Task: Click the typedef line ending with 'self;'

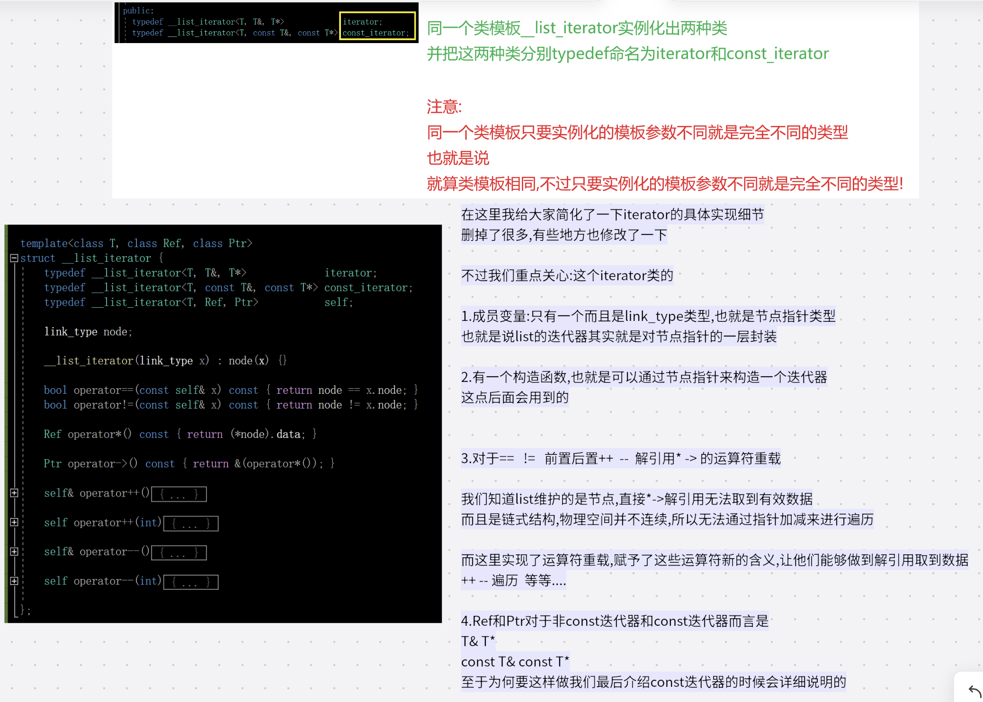Action: click(x=198, y=302)
